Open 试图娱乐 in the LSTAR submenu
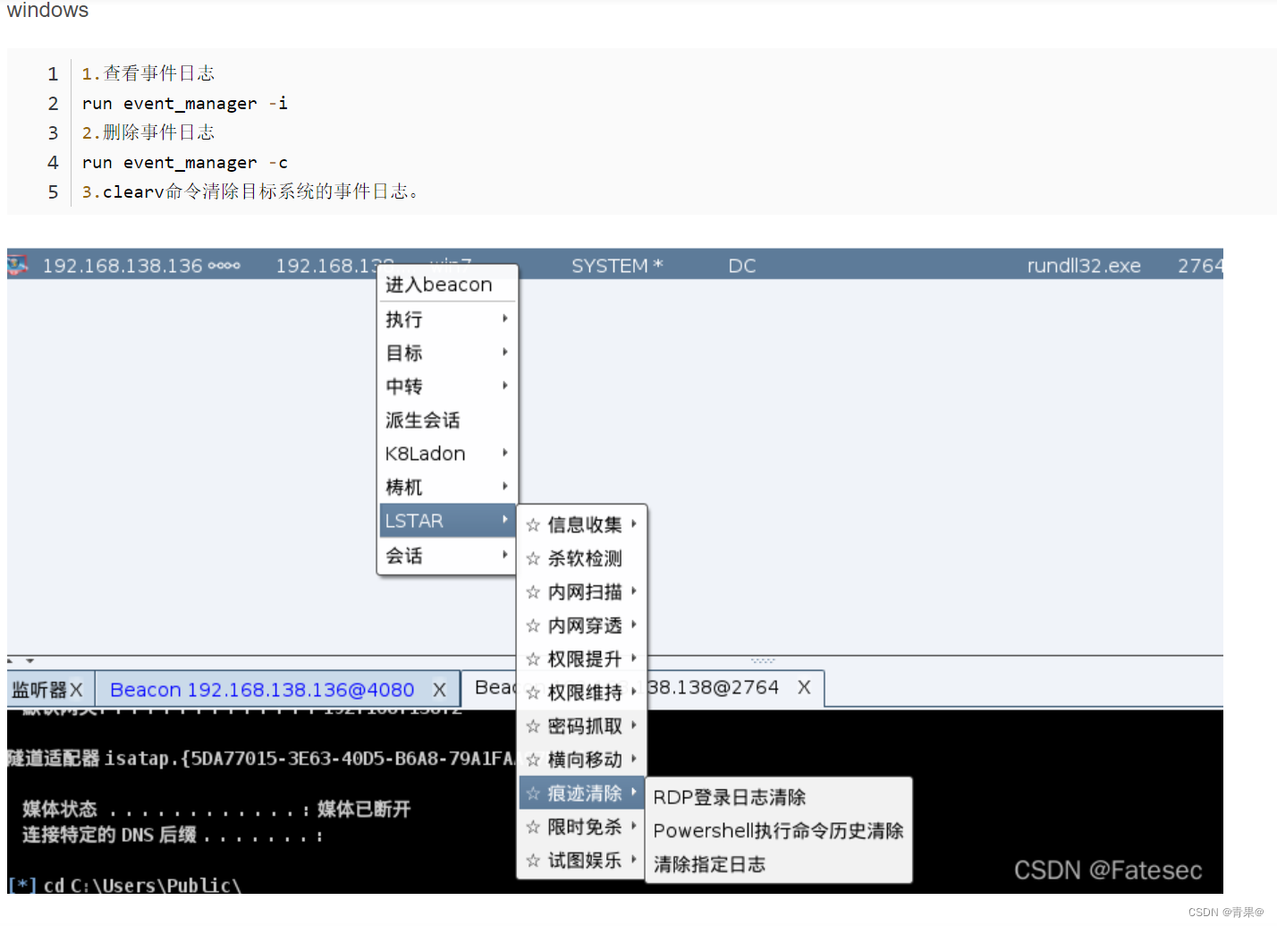 pos(582,860)
